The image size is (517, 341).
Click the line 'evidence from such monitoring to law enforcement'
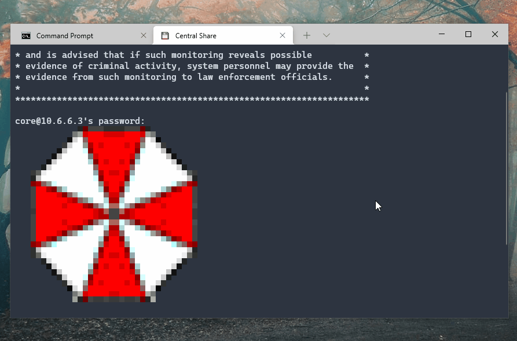[192, 77]
